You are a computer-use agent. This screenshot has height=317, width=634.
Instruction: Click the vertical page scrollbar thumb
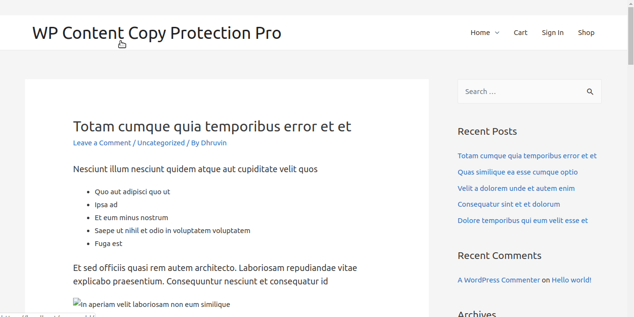click(x=631, y=36)
